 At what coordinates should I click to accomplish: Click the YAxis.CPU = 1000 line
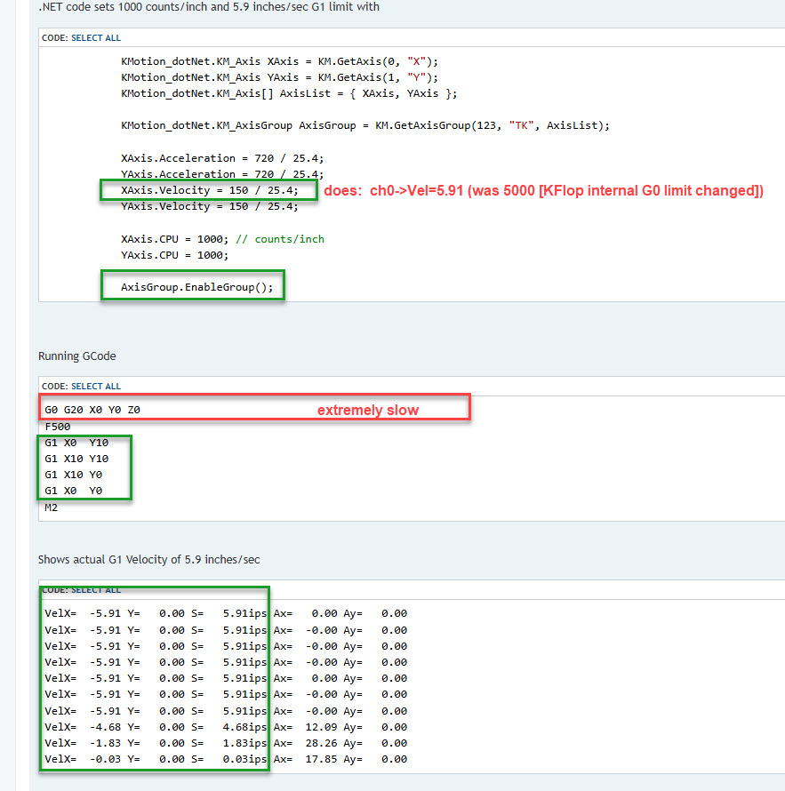pyautogui.click(x=173, y=255)
